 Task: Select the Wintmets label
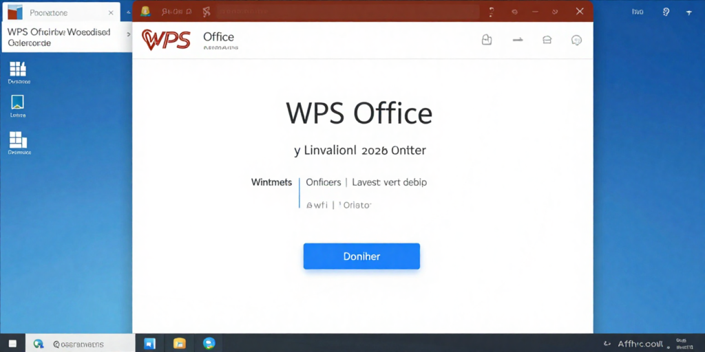(x=271, y=182)
